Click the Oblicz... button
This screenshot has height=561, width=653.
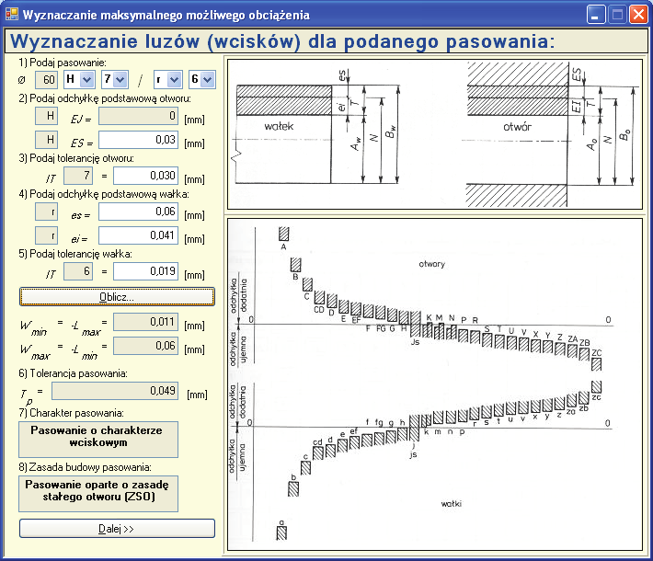tap(117, 296)
